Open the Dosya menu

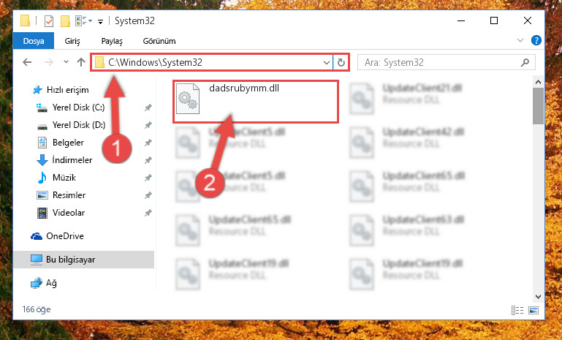point(34,41)
